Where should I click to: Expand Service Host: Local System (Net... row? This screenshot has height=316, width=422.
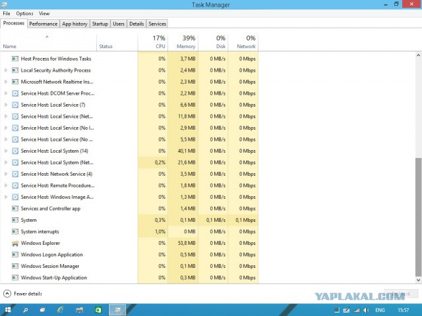6,163
